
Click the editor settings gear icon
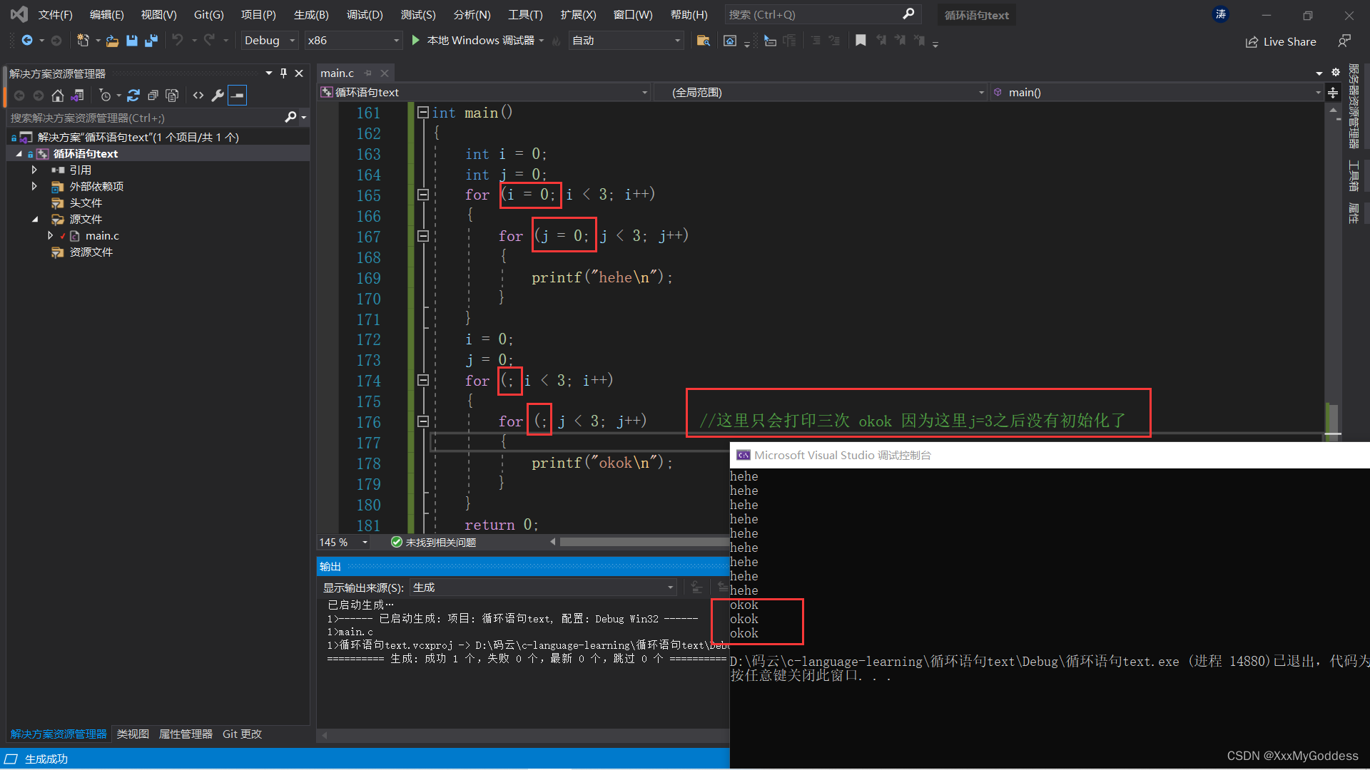(1336, 72)
